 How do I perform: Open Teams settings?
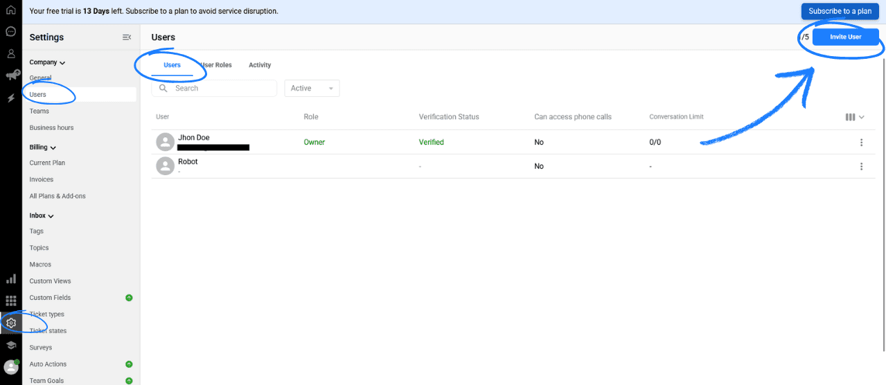(x=39, y=111)
